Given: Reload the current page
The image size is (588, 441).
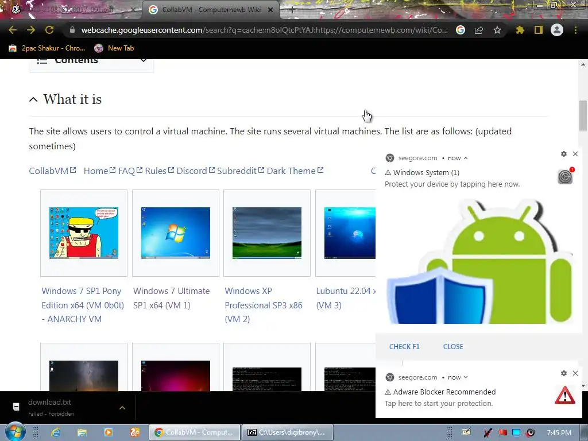Looking at the screenshot, I should (49, 30).
